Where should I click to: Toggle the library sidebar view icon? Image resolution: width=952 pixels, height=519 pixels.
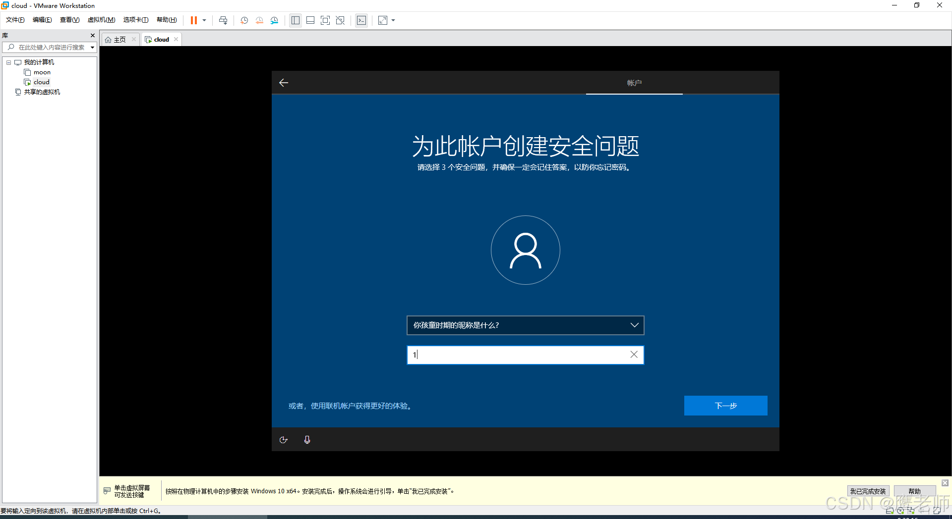point(296,20)
